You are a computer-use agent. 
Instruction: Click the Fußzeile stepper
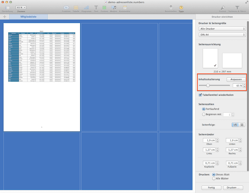coord(240,163)
